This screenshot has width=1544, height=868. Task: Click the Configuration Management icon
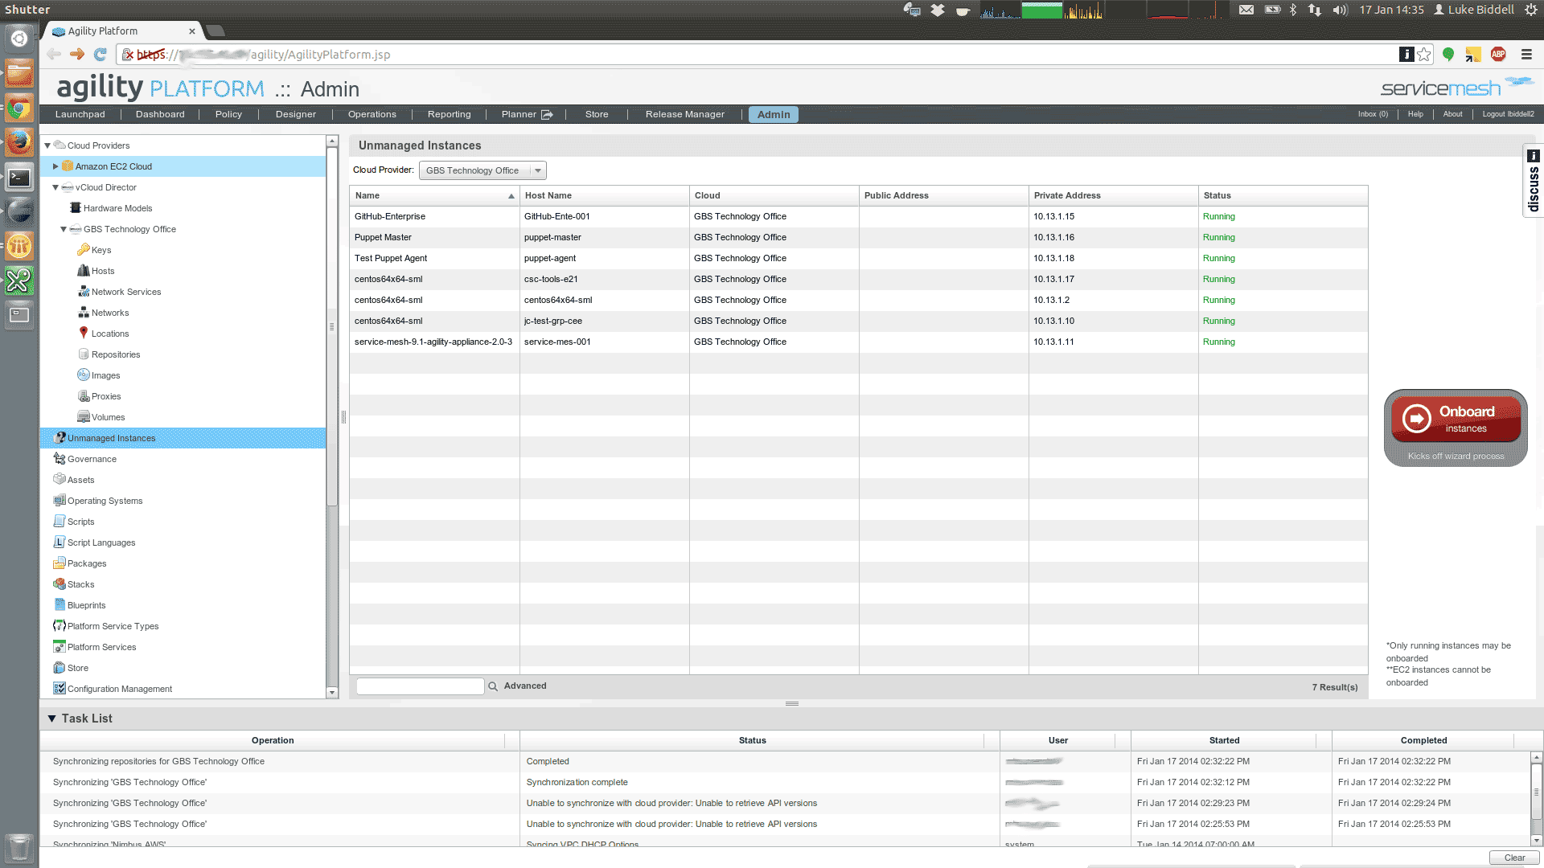point(59,689)
